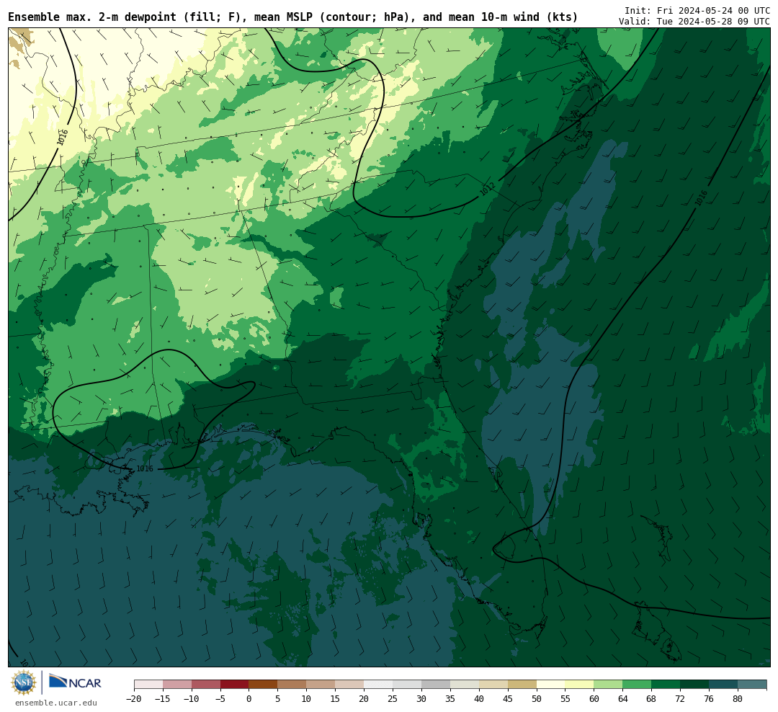
Task: Click the 1016 label in the map's northwest
Action: point(63,138)
